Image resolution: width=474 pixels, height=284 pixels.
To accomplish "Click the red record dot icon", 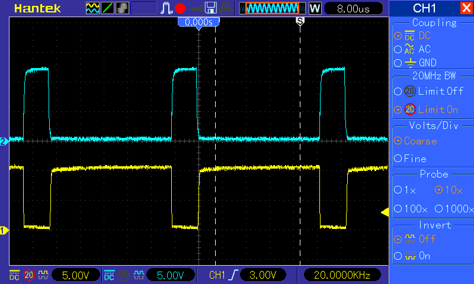I will coord(180,8).
